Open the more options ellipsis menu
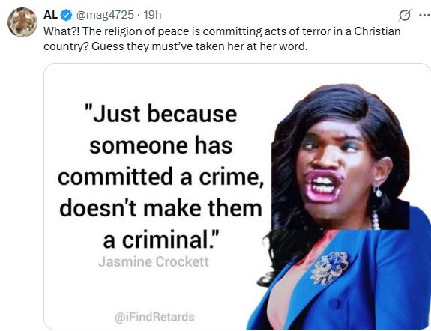 [425, 16]
